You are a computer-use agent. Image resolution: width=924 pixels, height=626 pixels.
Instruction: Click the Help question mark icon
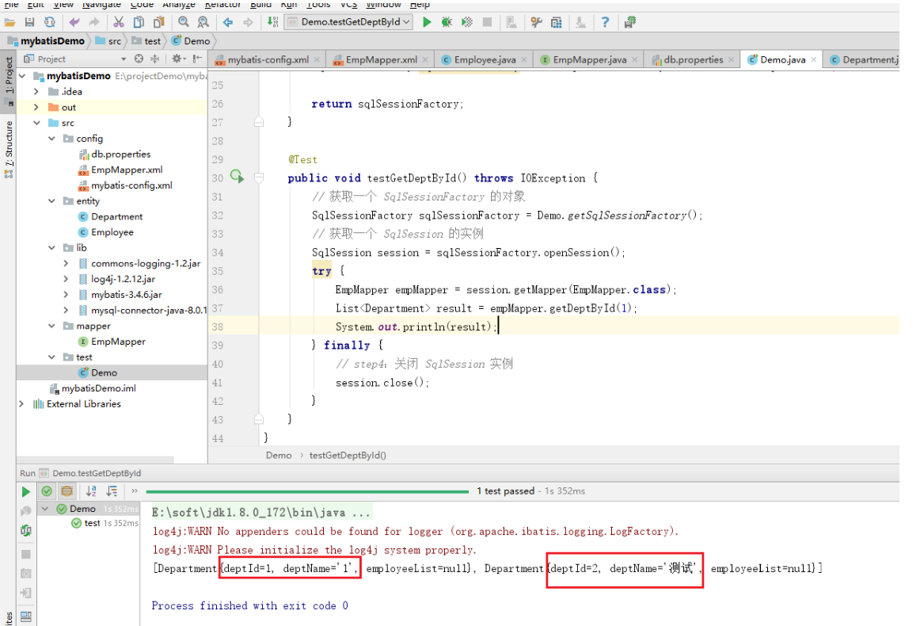click(x=605, y=22)
